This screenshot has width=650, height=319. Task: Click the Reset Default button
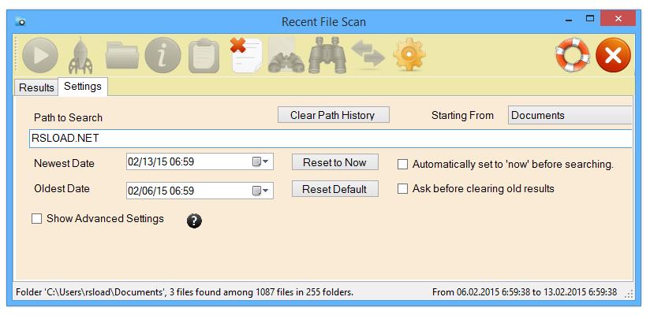pos(335,189)
